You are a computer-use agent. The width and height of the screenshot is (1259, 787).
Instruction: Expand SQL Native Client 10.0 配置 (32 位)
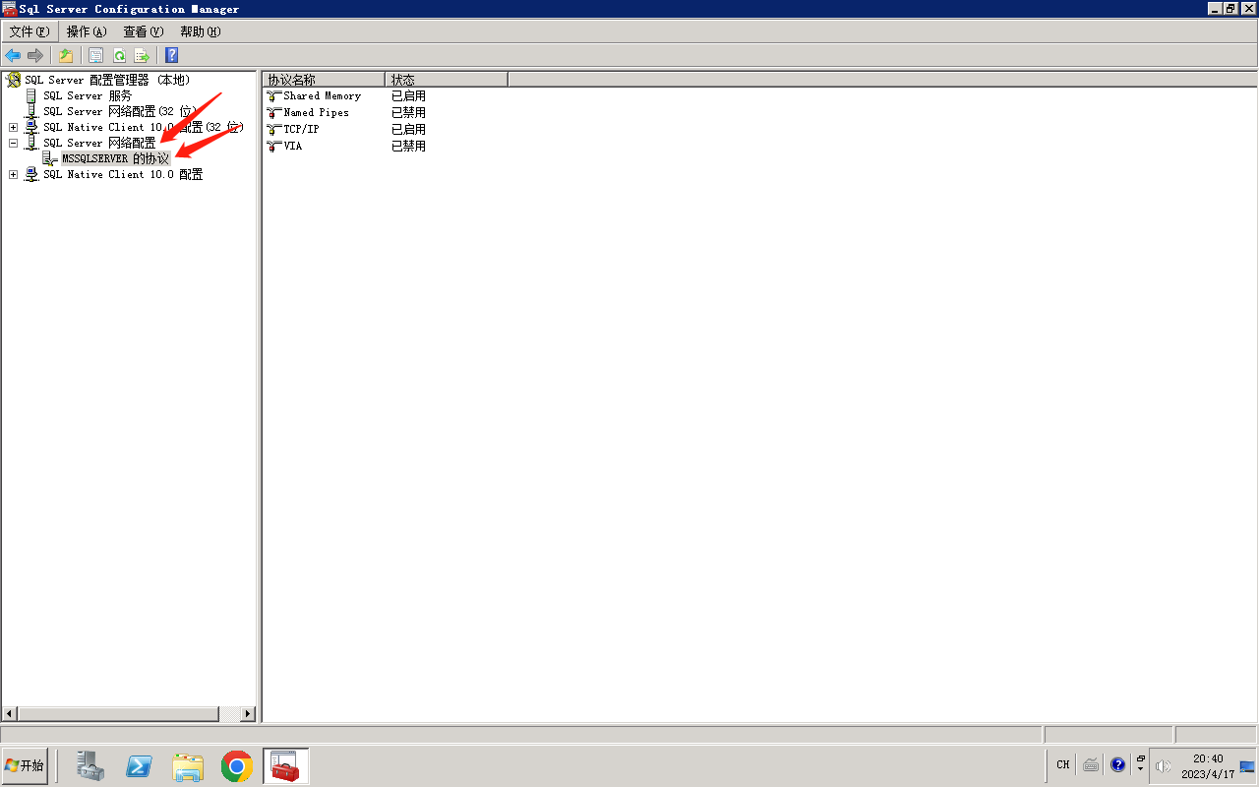coord(14,127)
